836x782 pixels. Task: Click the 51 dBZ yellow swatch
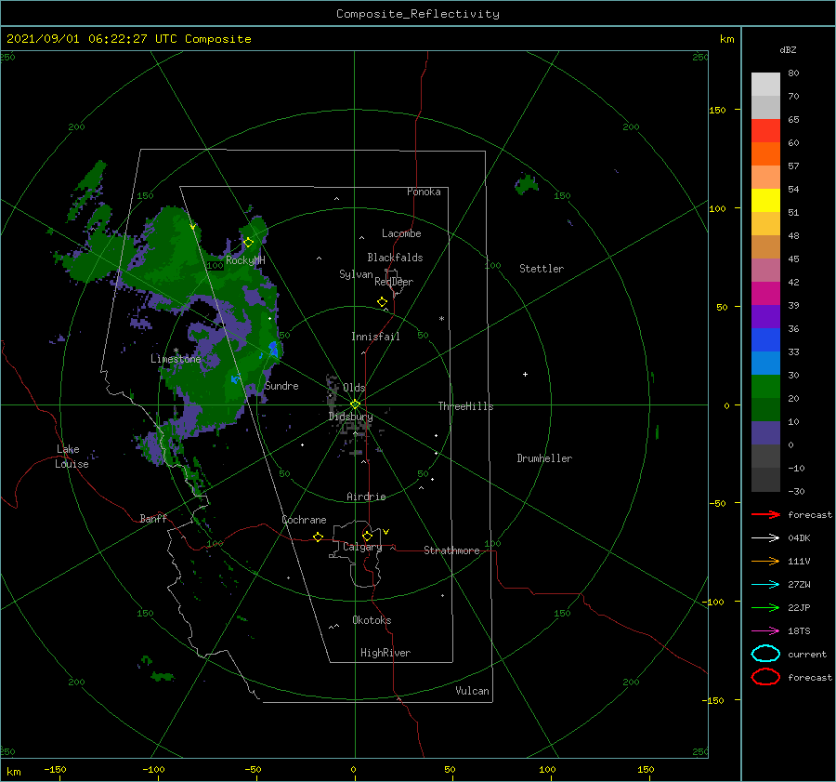click(x=765, y=200)
